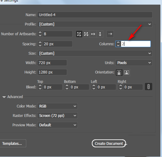The image size is (162, 157).
Task: Open the Size dropdown
Action: pos(95,53)
